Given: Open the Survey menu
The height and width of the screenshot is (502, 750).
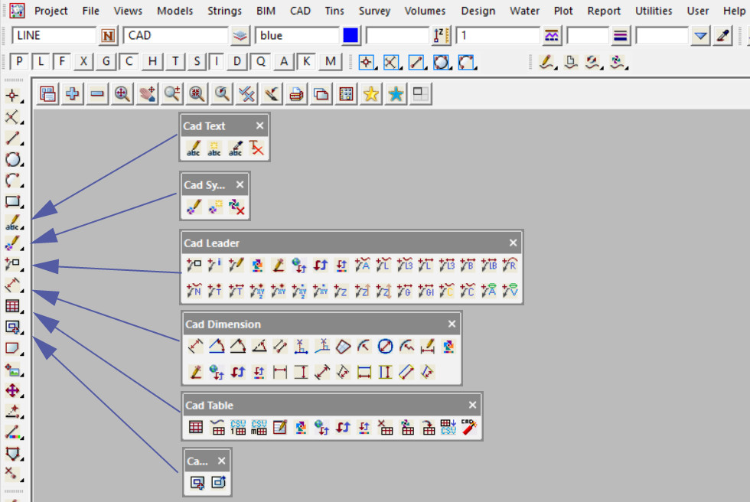Looking at the screenshot, I should pos(374,11).
